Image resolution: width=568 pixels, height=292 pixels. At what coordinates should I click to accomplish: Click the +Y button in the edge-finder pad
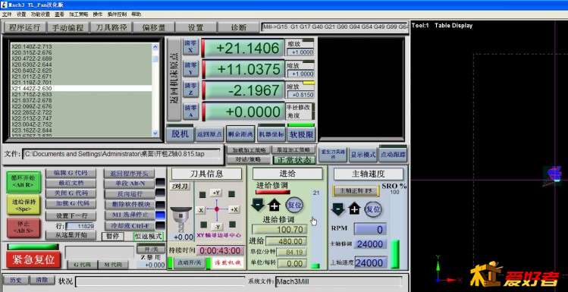tap(216, 193)
